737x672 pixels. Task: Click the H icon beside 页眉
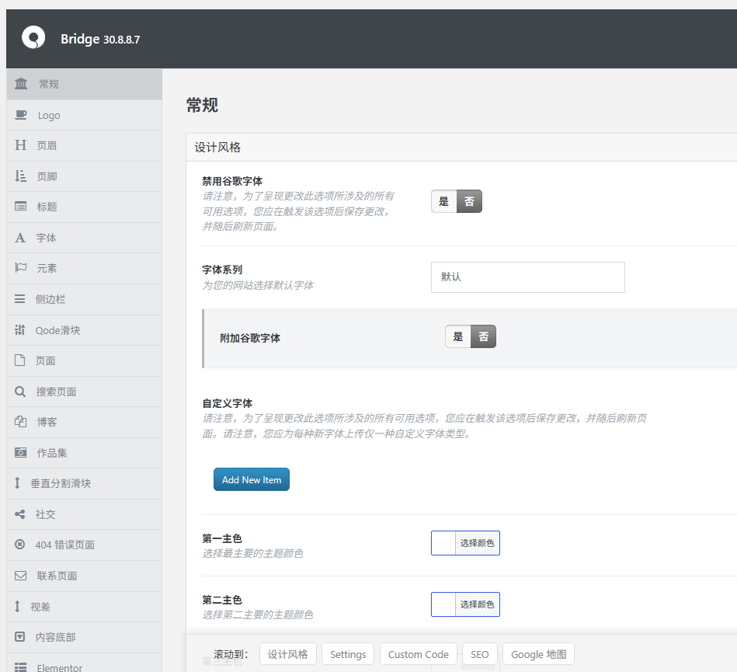tap(21, 145)
